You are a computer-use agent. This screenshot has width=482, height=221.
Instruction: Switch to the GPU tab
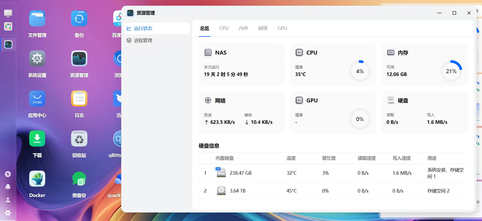click(x=282, y=28)
